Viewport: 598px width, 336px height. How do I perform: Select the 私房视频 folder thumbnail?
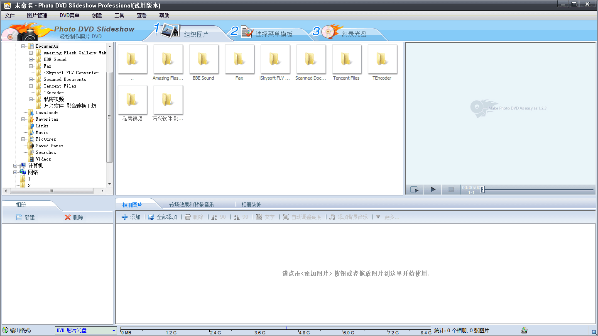pyautogui.click(x=132, y=100)
